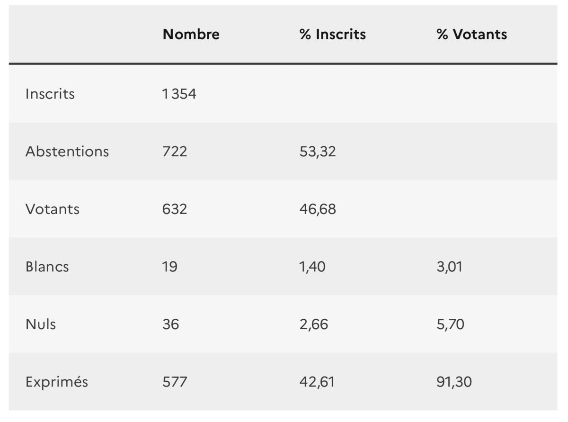Viewport: 568px width, 422px height.
Task: Click the Blancs % Votants value 3,01
Action: pos(449,267)
